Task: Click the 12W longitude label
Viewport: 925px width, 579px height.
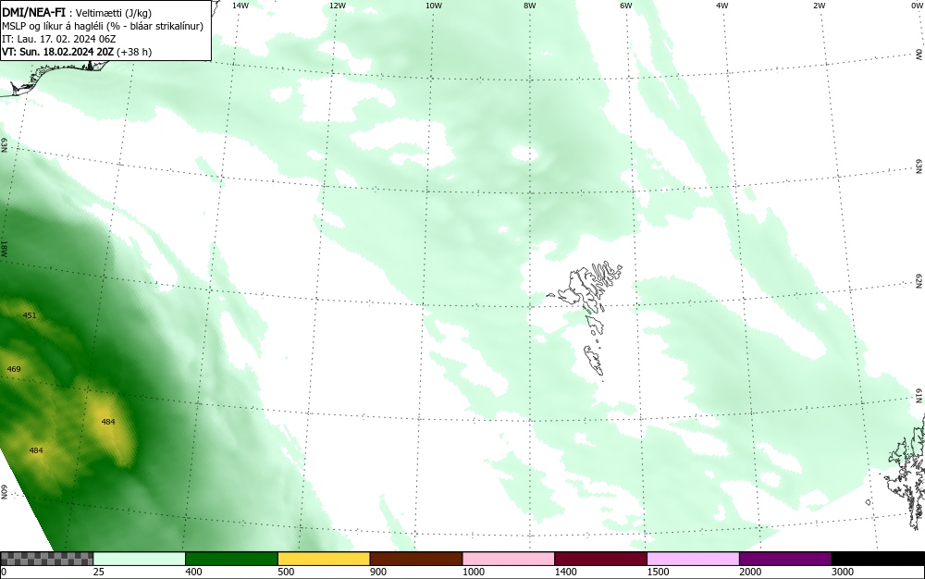Action: 337,6
